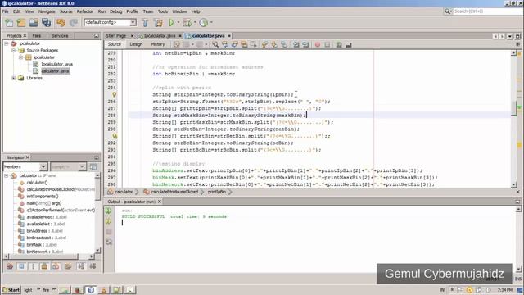Open the Debug menu
Image resolution: width=524 pixels, height=295 pixels.
point(116,11)
